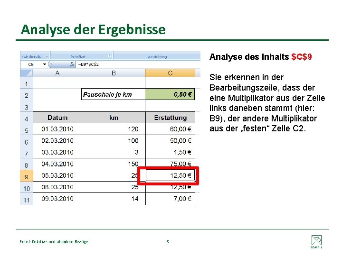Click Erstattung cell 60,00 €
This screenshot has height=256, width=342.
[x=170, y=129]
